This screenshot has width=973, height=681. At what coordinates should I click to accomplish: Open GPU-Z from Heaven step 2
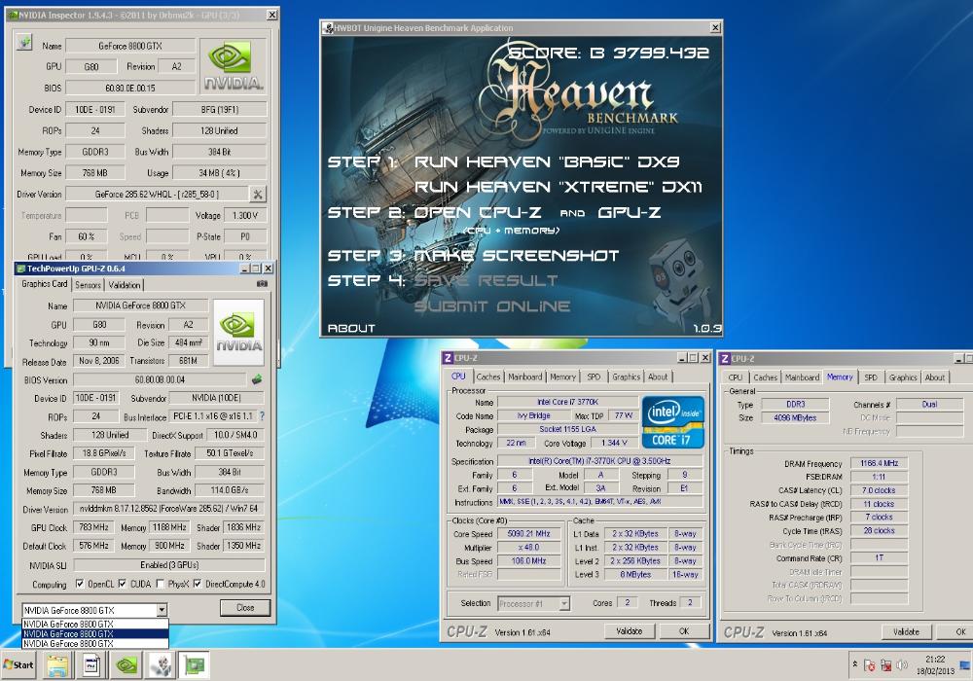630,213
